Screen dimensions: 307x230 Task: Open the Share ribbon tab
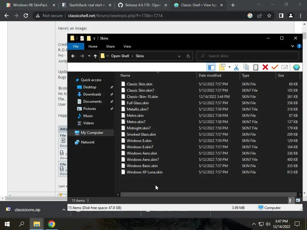click(x=110, y=46)
